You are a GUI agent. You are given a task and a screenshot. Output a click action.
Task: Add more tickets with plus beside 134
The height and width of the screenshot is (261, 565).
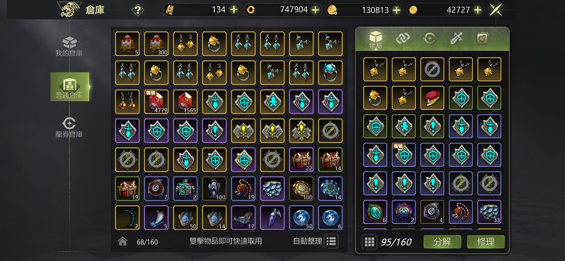(234, 10)
